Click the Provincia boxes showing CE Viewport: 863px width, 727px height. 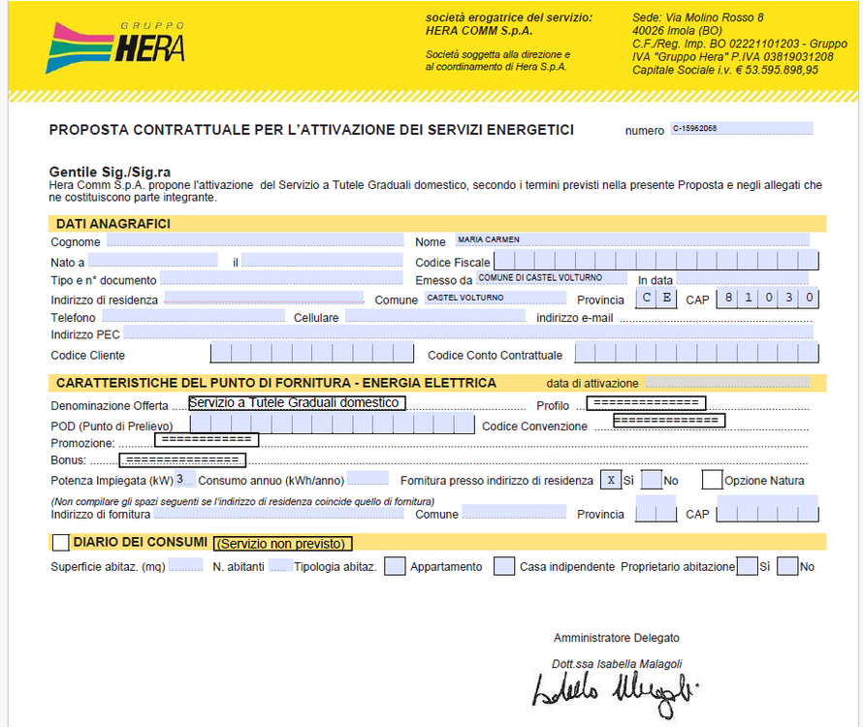[656, 299]
